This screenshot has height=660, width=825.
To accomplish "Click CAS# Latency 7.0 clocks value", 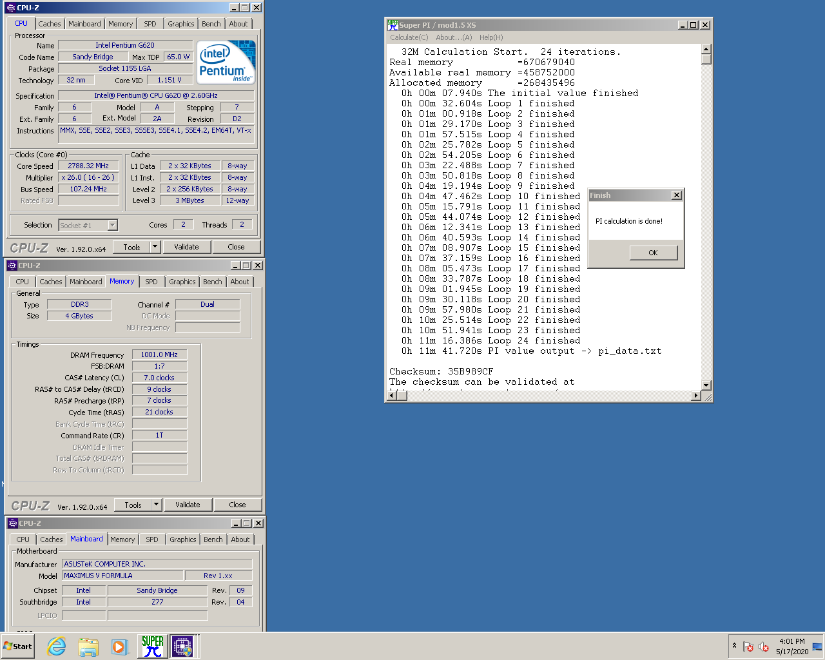I will coord(159,378).
